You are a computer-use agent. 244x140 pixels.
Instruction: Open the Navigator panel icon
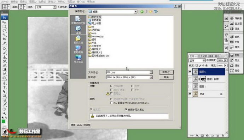tap(236, 18)
